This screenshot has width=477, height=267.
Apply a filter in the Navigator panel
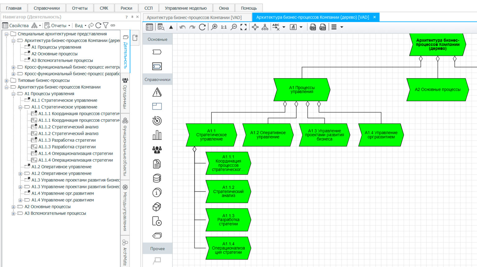pos(106,25)
